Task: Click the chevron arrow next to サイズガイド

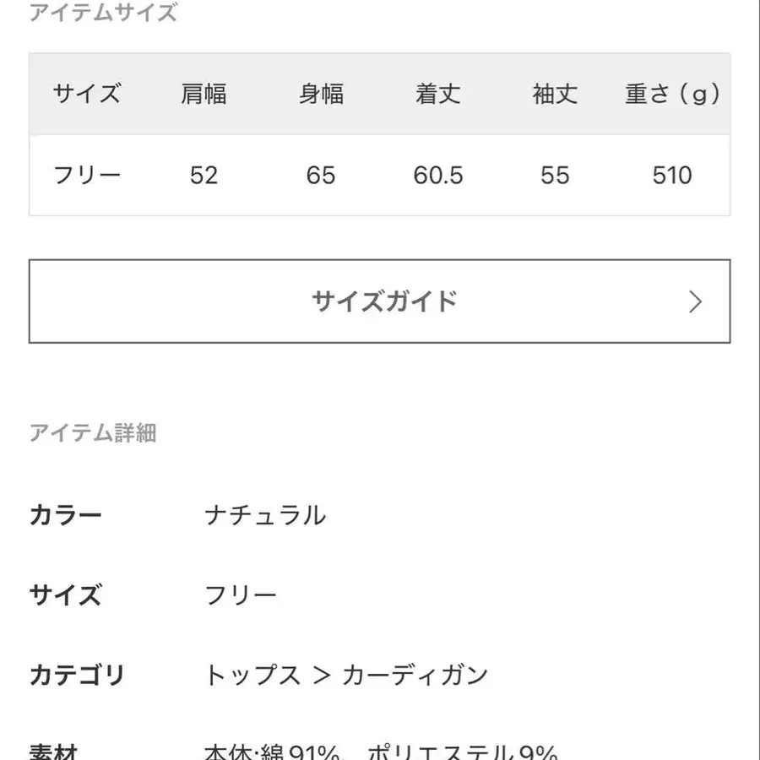Action: point(695,301)
